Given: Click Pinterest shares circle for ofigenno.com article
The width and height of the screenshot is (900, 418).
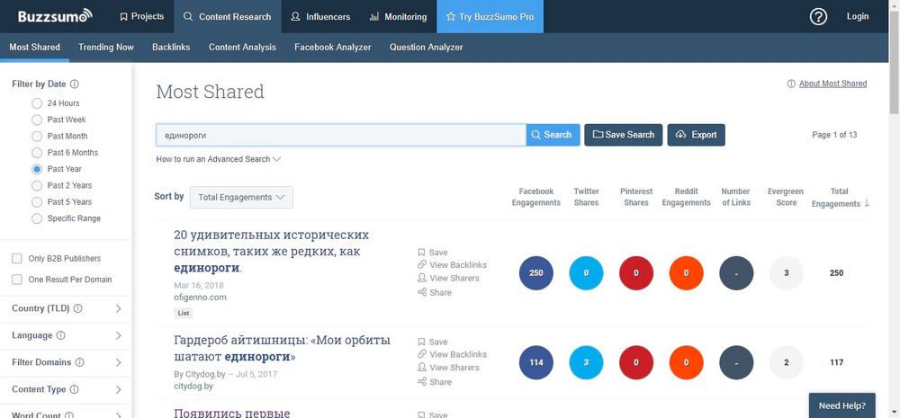Looking at the screenshot, I should 636,273.
